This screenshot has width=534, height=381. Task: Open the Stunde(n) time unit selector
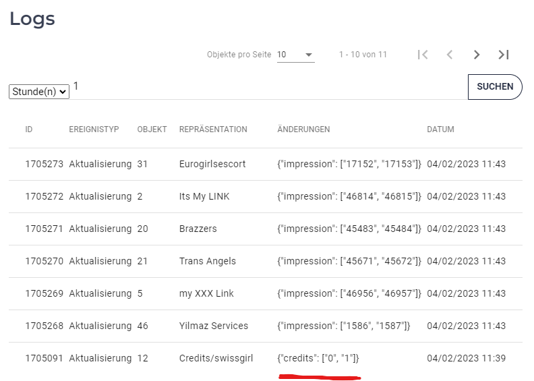[39, 92]
